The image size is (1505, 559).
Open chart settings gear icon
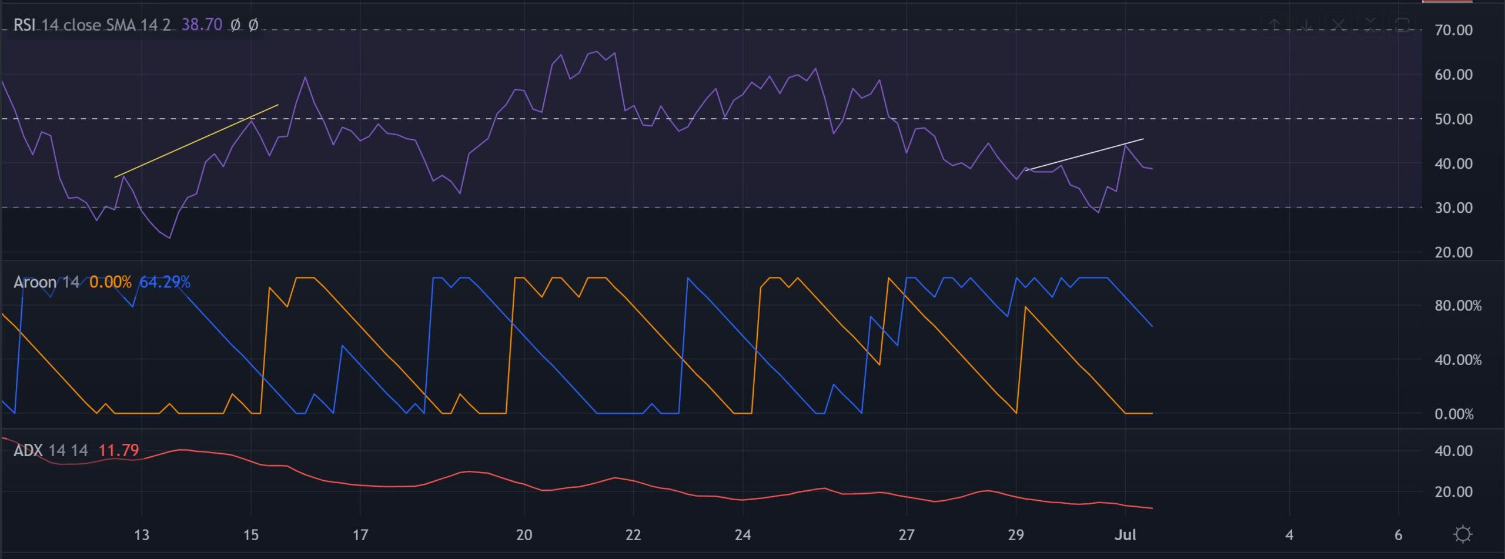(x=1462, y=534)
